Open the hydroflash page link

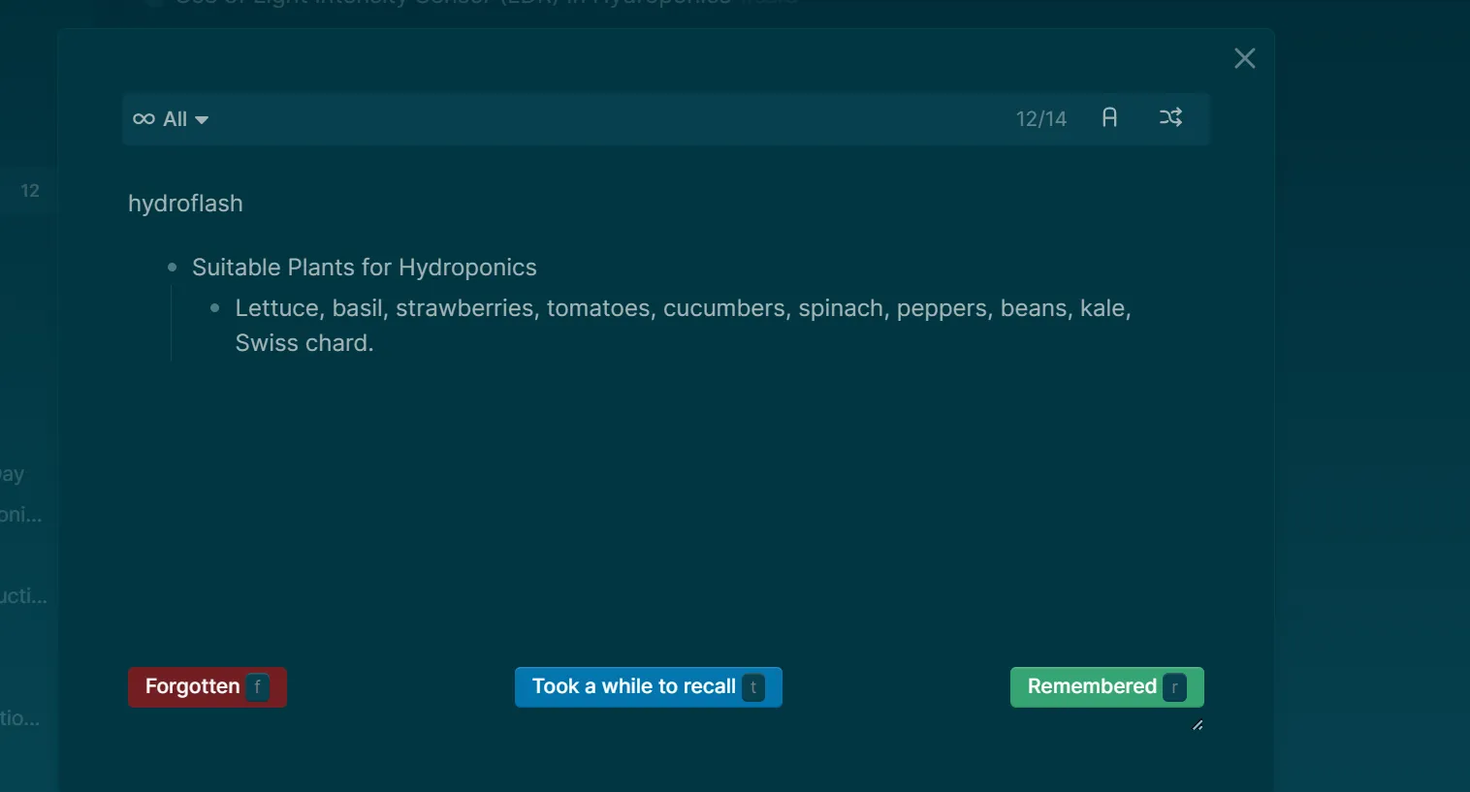click(185, 204)
